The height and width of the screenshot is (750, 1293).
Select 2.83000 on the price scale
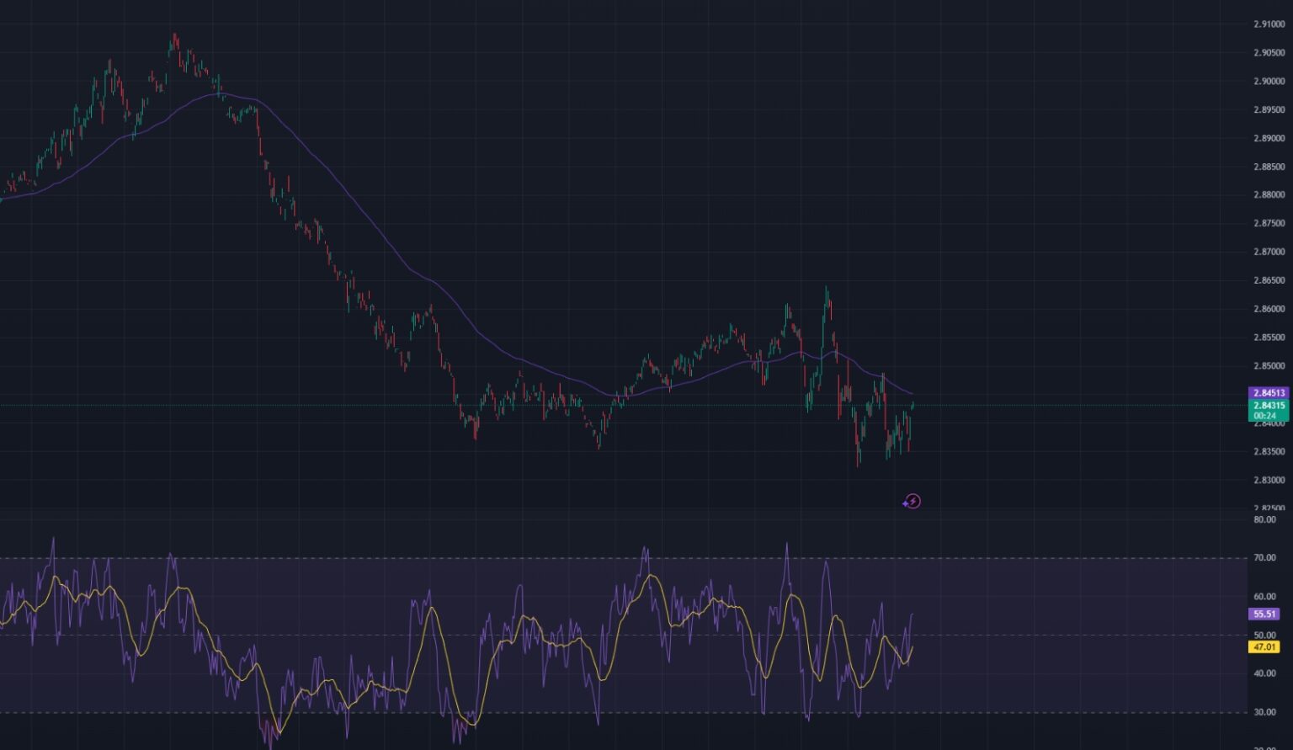click(x=1269, y=481)
